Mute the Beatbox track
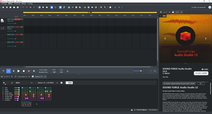The width and height of the screenshot is (212, 114). pyautogui.click(x=12, y=27)
